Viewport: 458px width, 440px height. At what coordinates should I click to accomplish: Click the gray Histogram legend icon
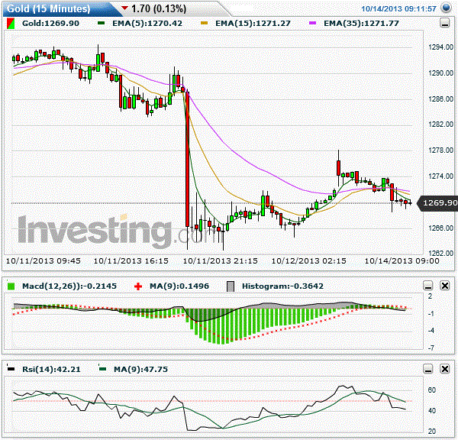point(231,286)
